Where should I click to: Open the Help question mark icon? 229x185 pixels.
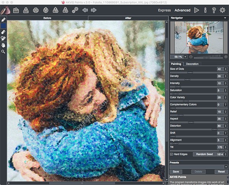click(214, 10)
